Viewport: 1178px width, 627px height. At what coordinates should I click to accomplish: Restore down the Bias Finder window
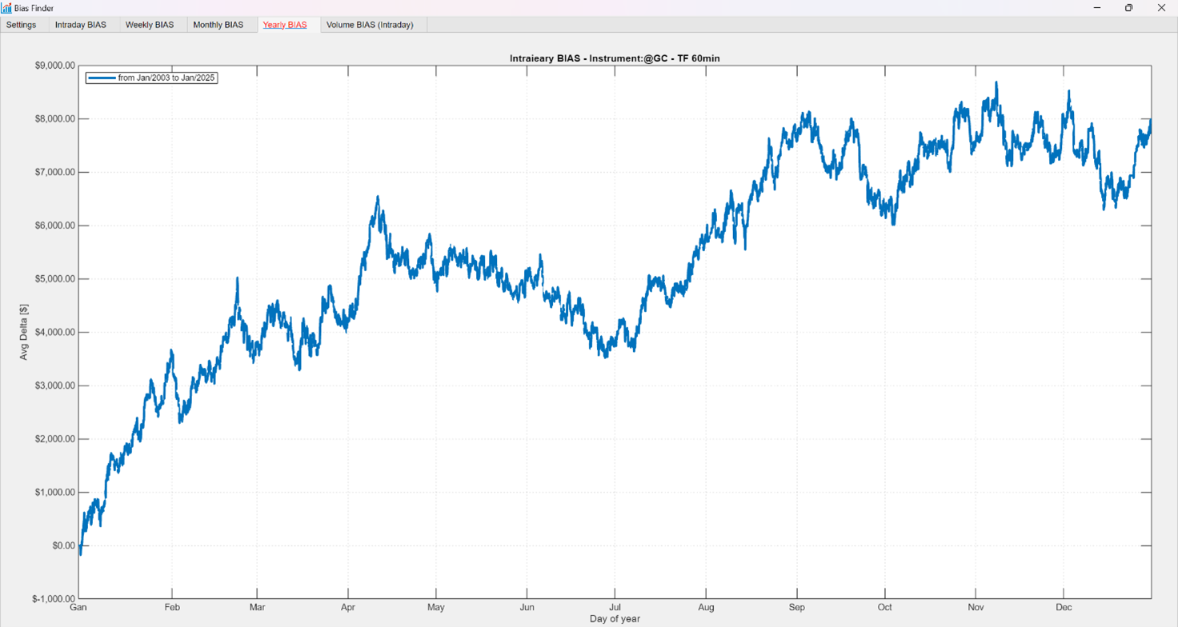[1128, 8]
